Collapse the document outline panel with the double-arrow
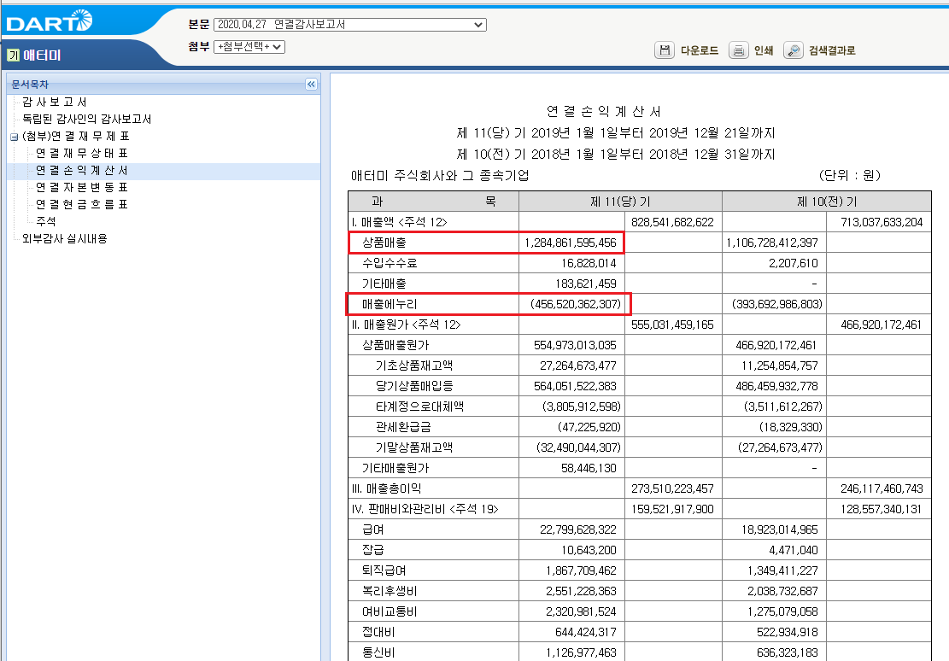This screenshot has height=661, width=949. point(311,85)
